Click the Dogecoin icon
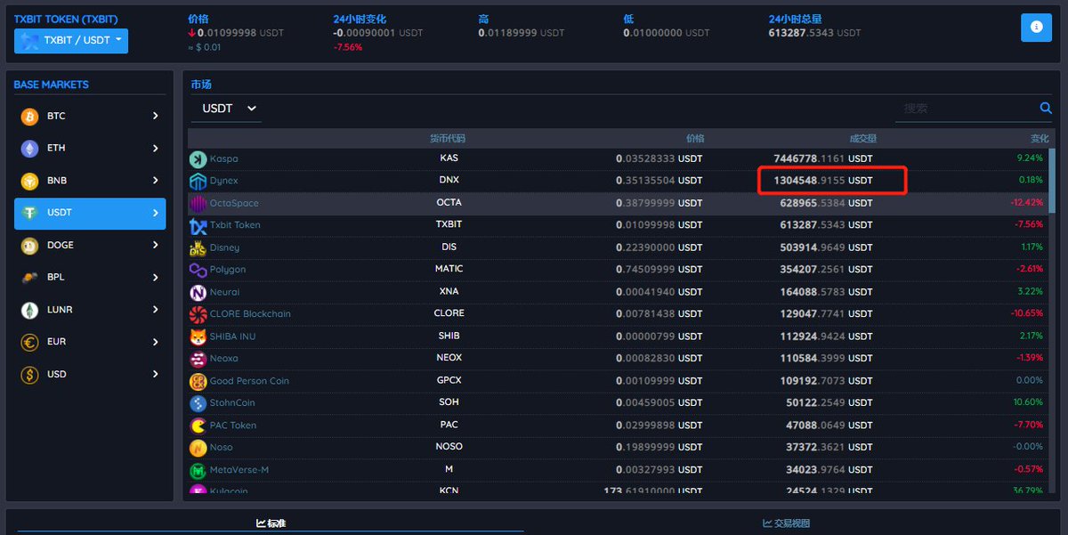 (30, 246)
